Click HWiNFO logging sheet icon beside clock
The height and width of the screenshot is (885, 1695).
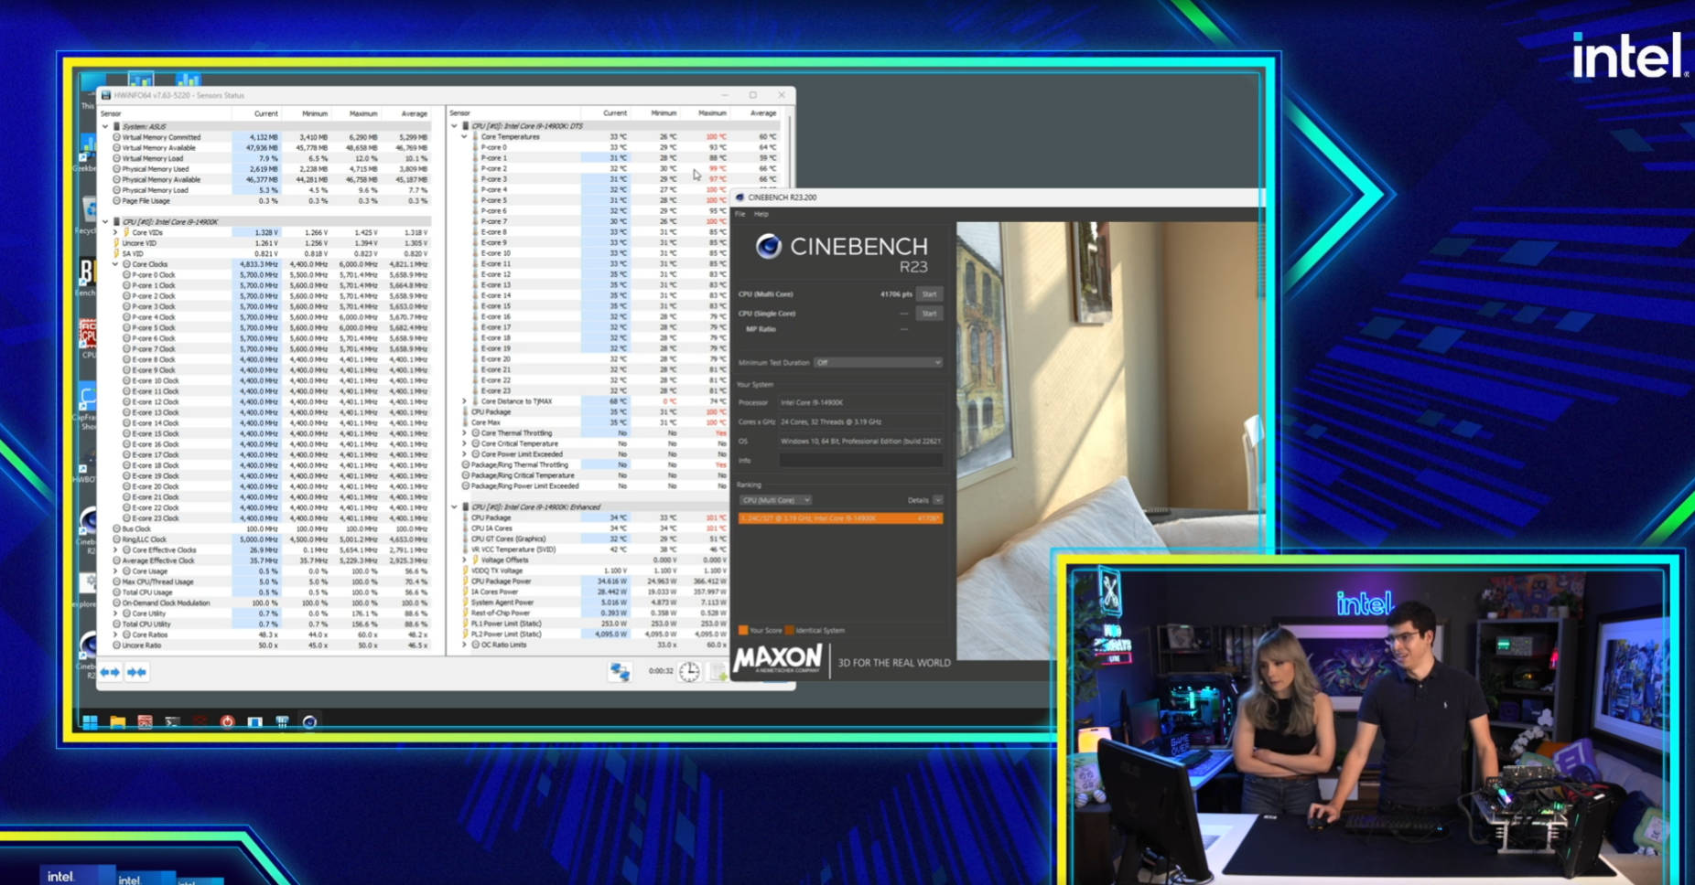(718, 672)
